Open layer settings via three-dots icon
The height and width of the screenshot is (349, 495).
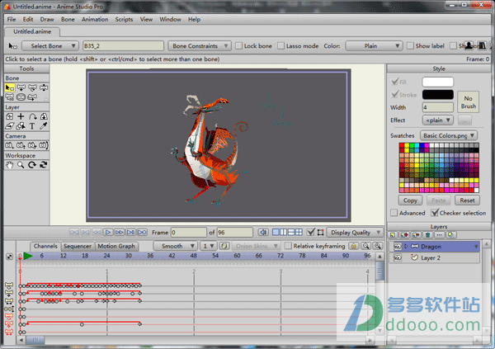tap(439, 235)
